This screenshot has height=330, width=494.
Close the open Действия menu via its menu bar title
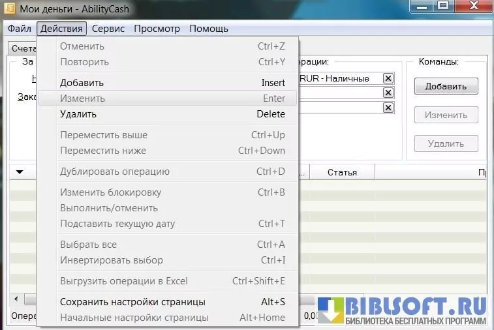point(61,29)
